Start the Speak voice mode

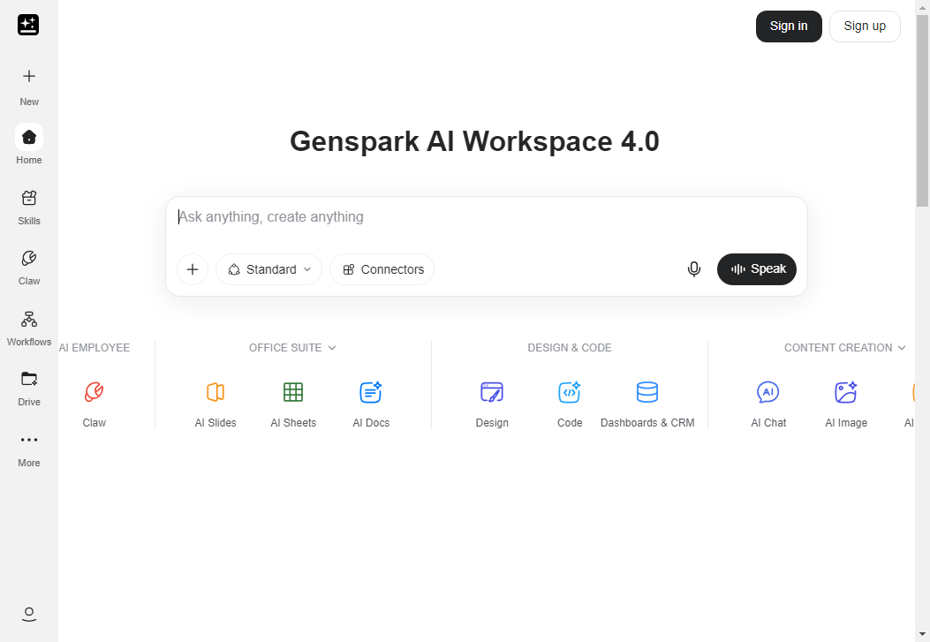[756, 269]
